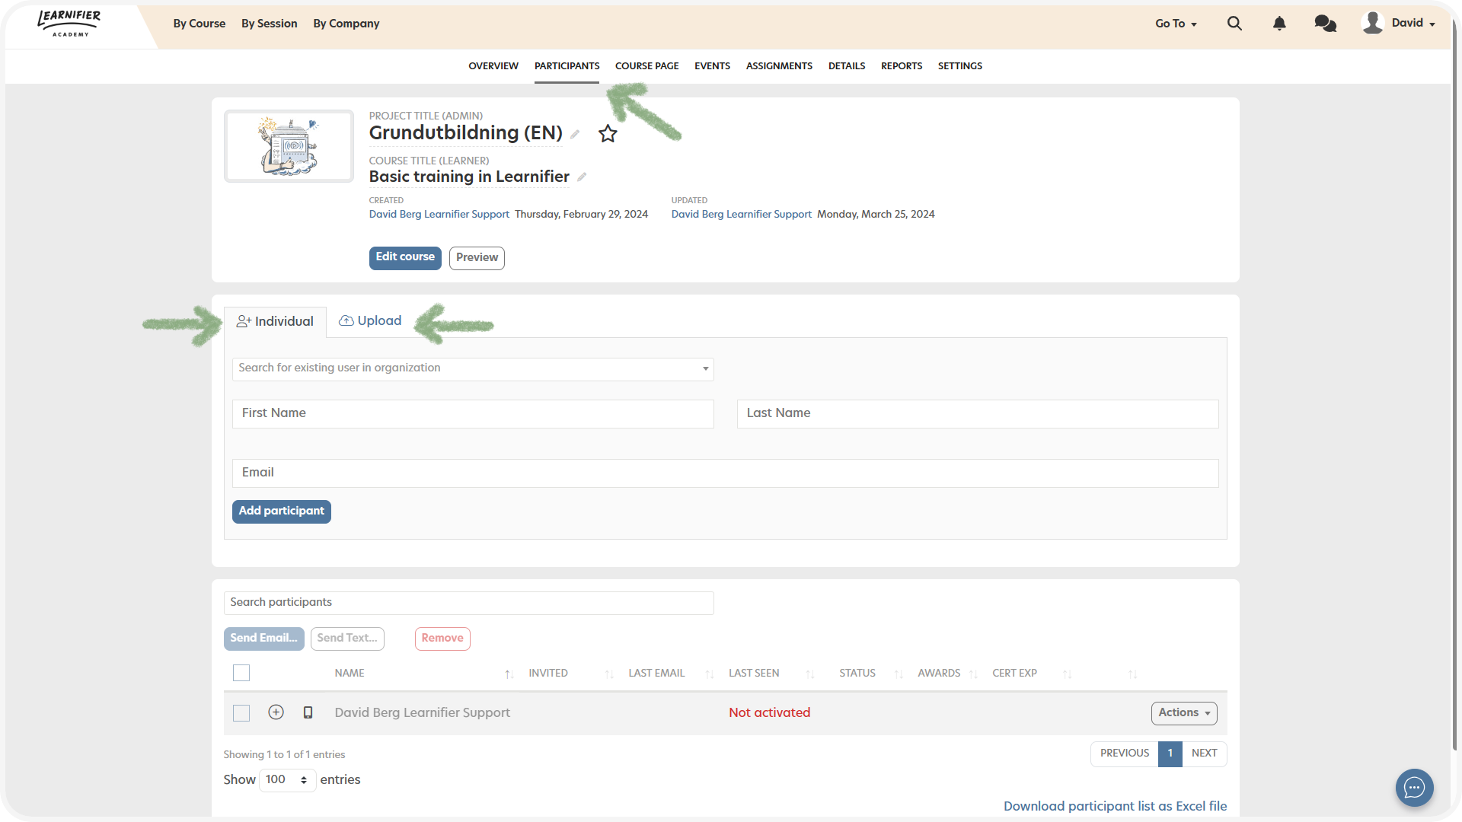The width and height of the screenshot is (1462, 822).
Task: Open the existing user search dropdown
Action: coord(473,368)
